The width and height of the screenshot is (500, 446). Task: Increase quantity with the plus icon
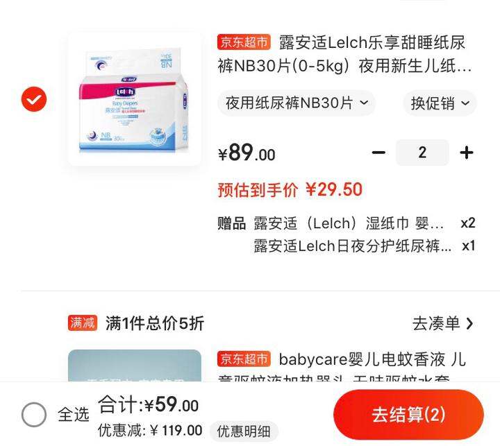tap(466, 153)
